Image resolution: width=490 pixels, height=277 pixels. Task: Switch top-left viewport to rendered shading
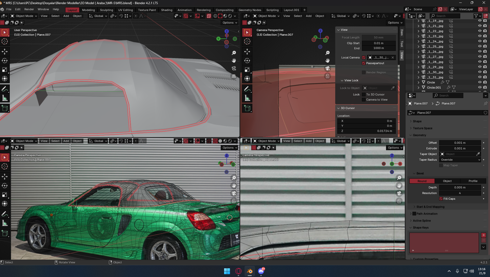230,16
